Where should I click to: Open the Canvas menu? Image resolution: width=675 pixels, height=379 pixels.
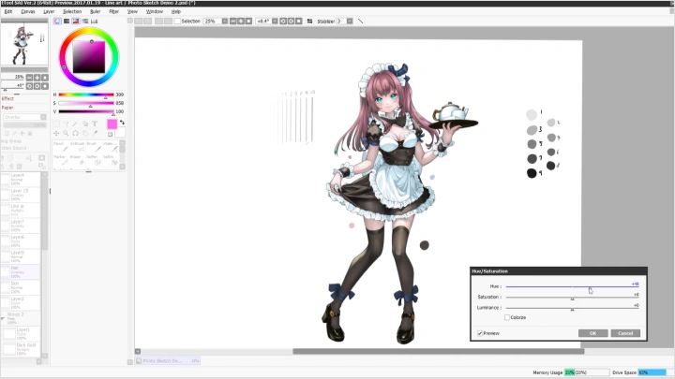pos(28,11)
